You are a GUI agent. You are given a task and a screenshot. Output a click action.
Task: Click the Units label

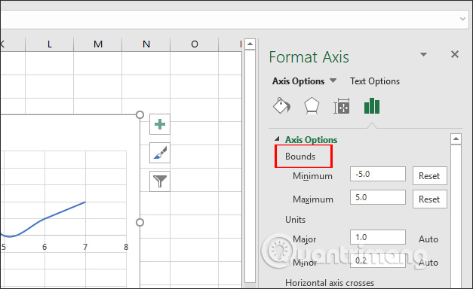295,220
